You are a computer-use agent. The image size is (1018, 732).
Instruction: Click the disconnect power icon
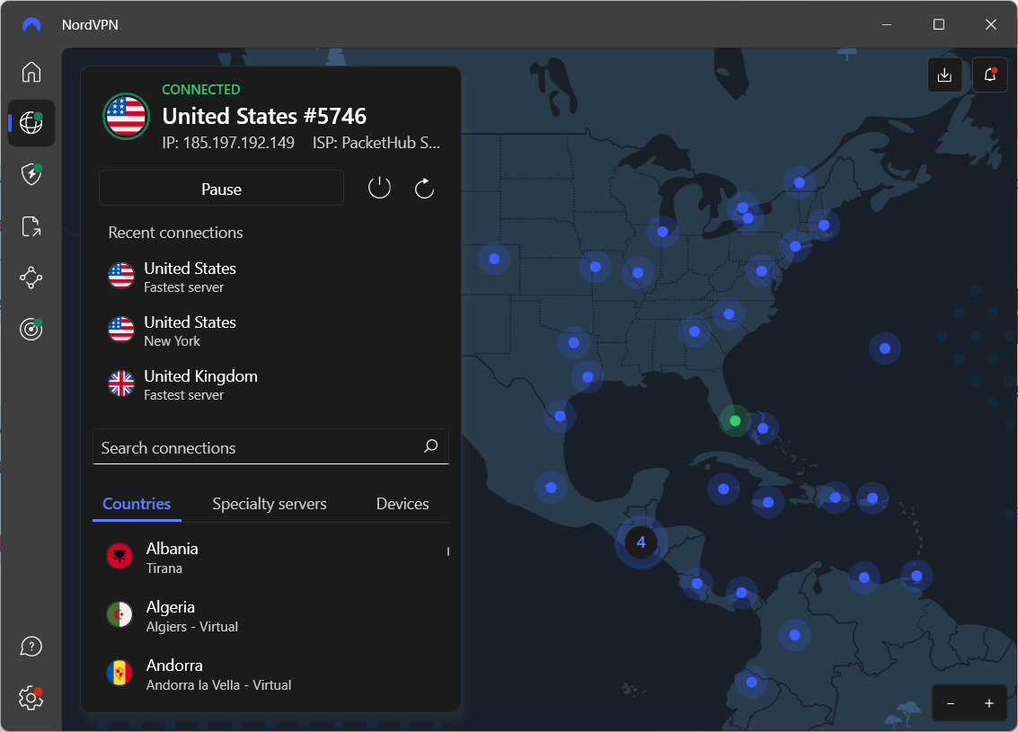click(x=379, y=189)
